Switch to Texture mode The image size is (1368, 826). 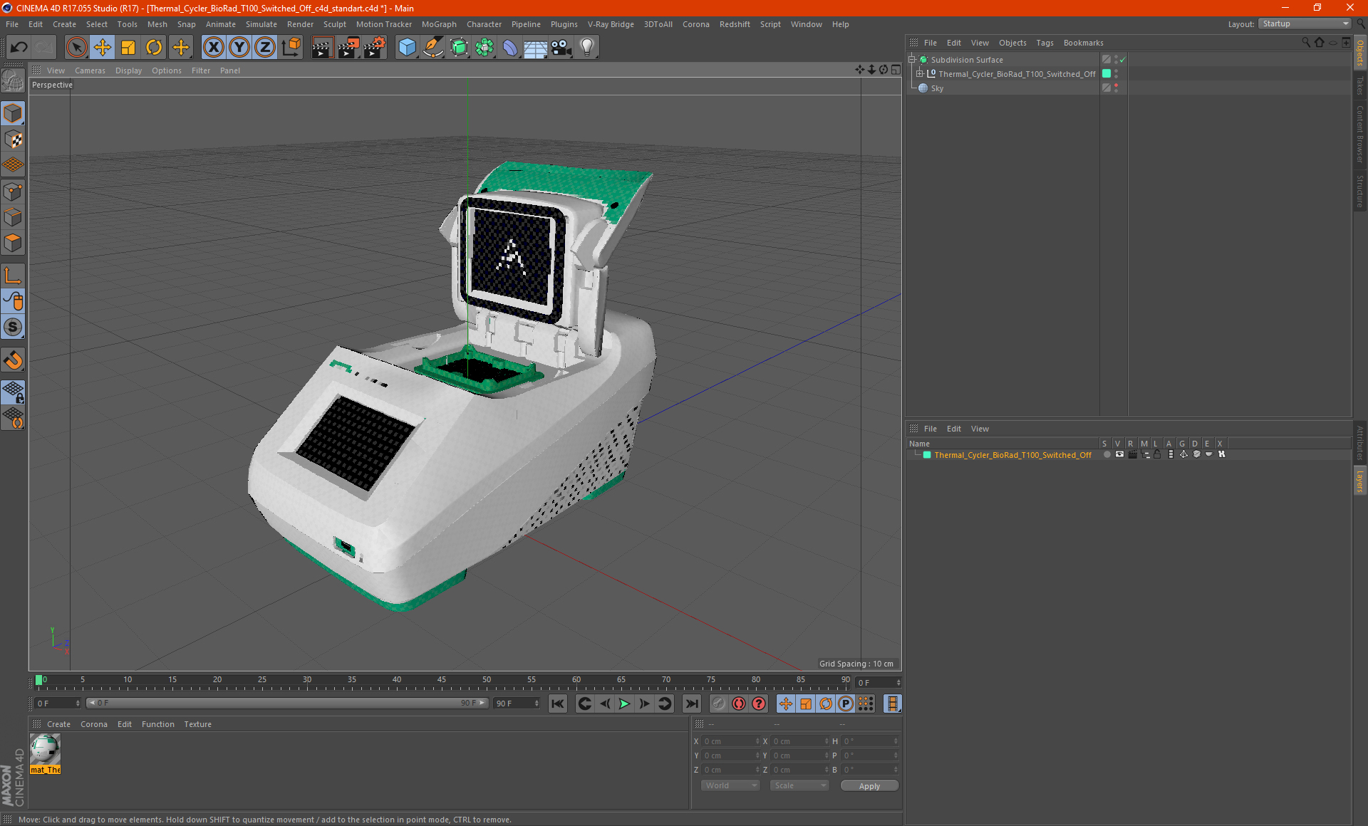pos(13,140)
